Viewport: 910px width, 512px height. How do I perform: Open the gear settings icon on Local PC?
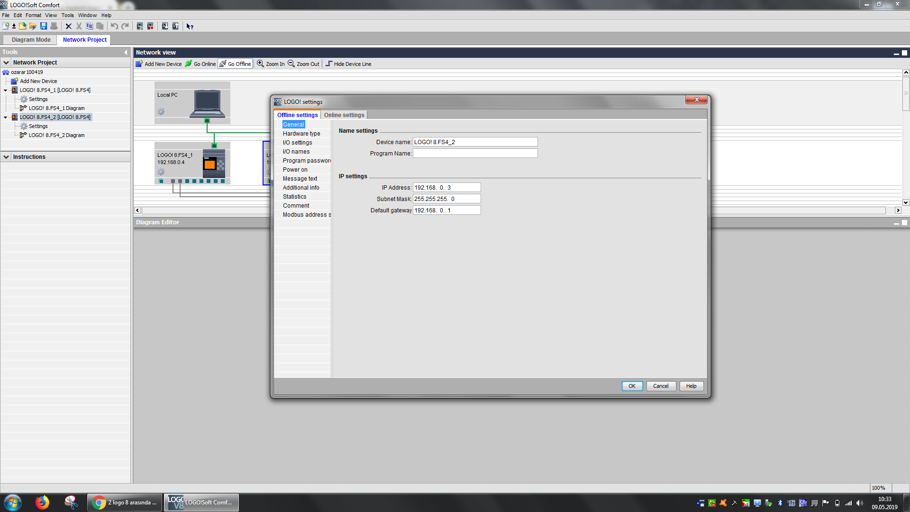click(161, 112)
